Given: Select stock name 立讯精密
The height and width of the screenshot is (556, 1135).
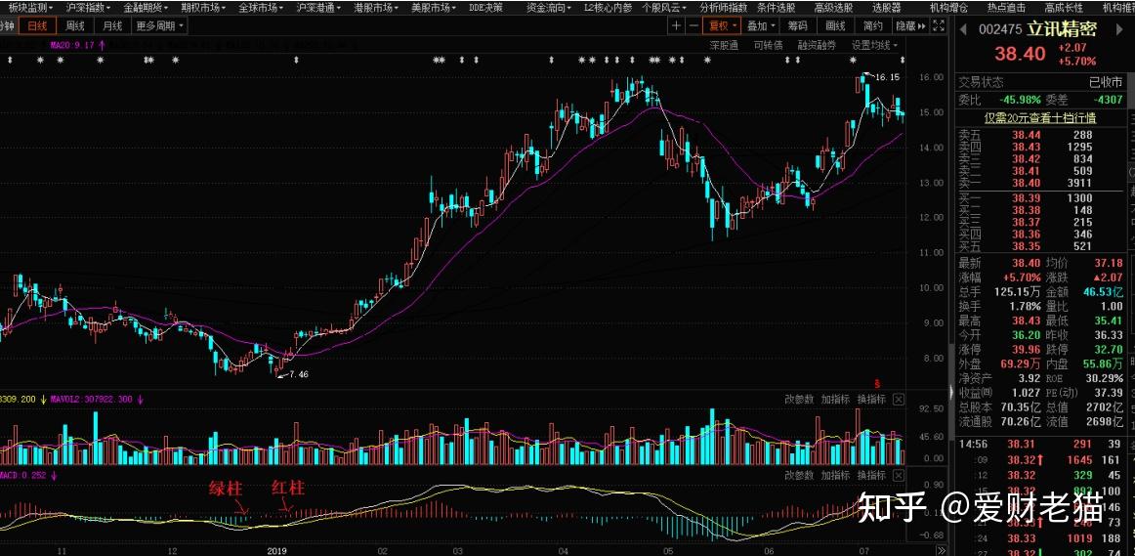Looking at the screenshot, I should click(x=1064, y=29).
